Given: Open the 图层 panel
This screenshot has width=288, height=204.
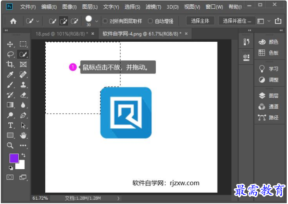Looking at the screenshot, I should click(268, 96).
